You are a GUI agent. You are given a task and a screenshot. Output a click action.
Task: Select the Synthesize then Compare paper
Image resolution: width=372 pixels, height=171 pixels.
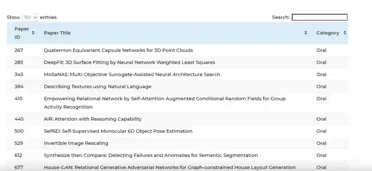(x=151, y=155)
